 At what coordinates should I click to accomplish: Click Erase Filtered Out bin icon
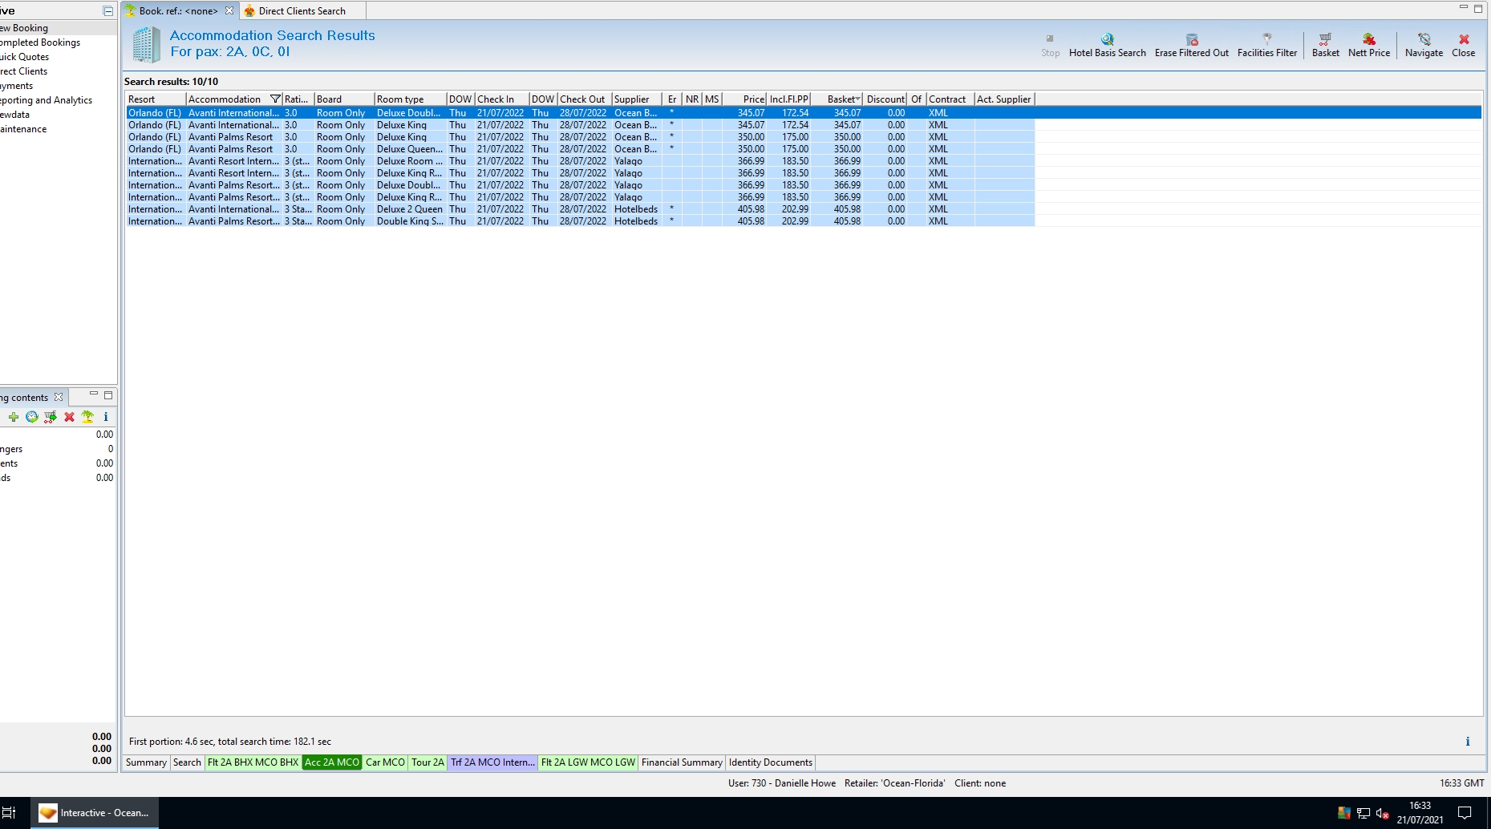1192,39
